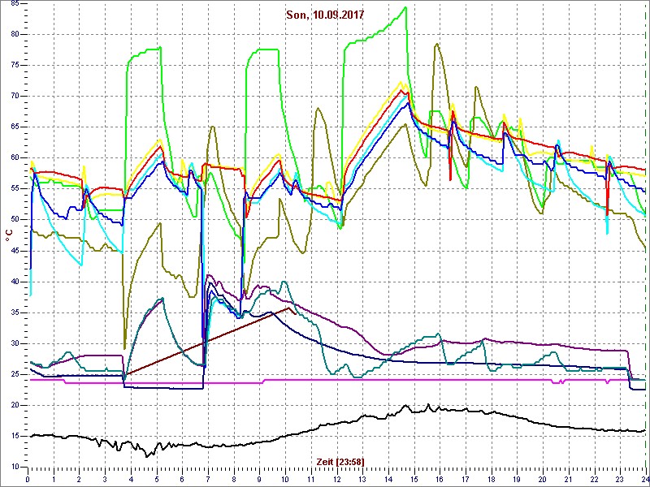The height and width of the screenshot is (487, 650).
Task: Click hour 18 on the time axis
Action: [x=492, y=478]
